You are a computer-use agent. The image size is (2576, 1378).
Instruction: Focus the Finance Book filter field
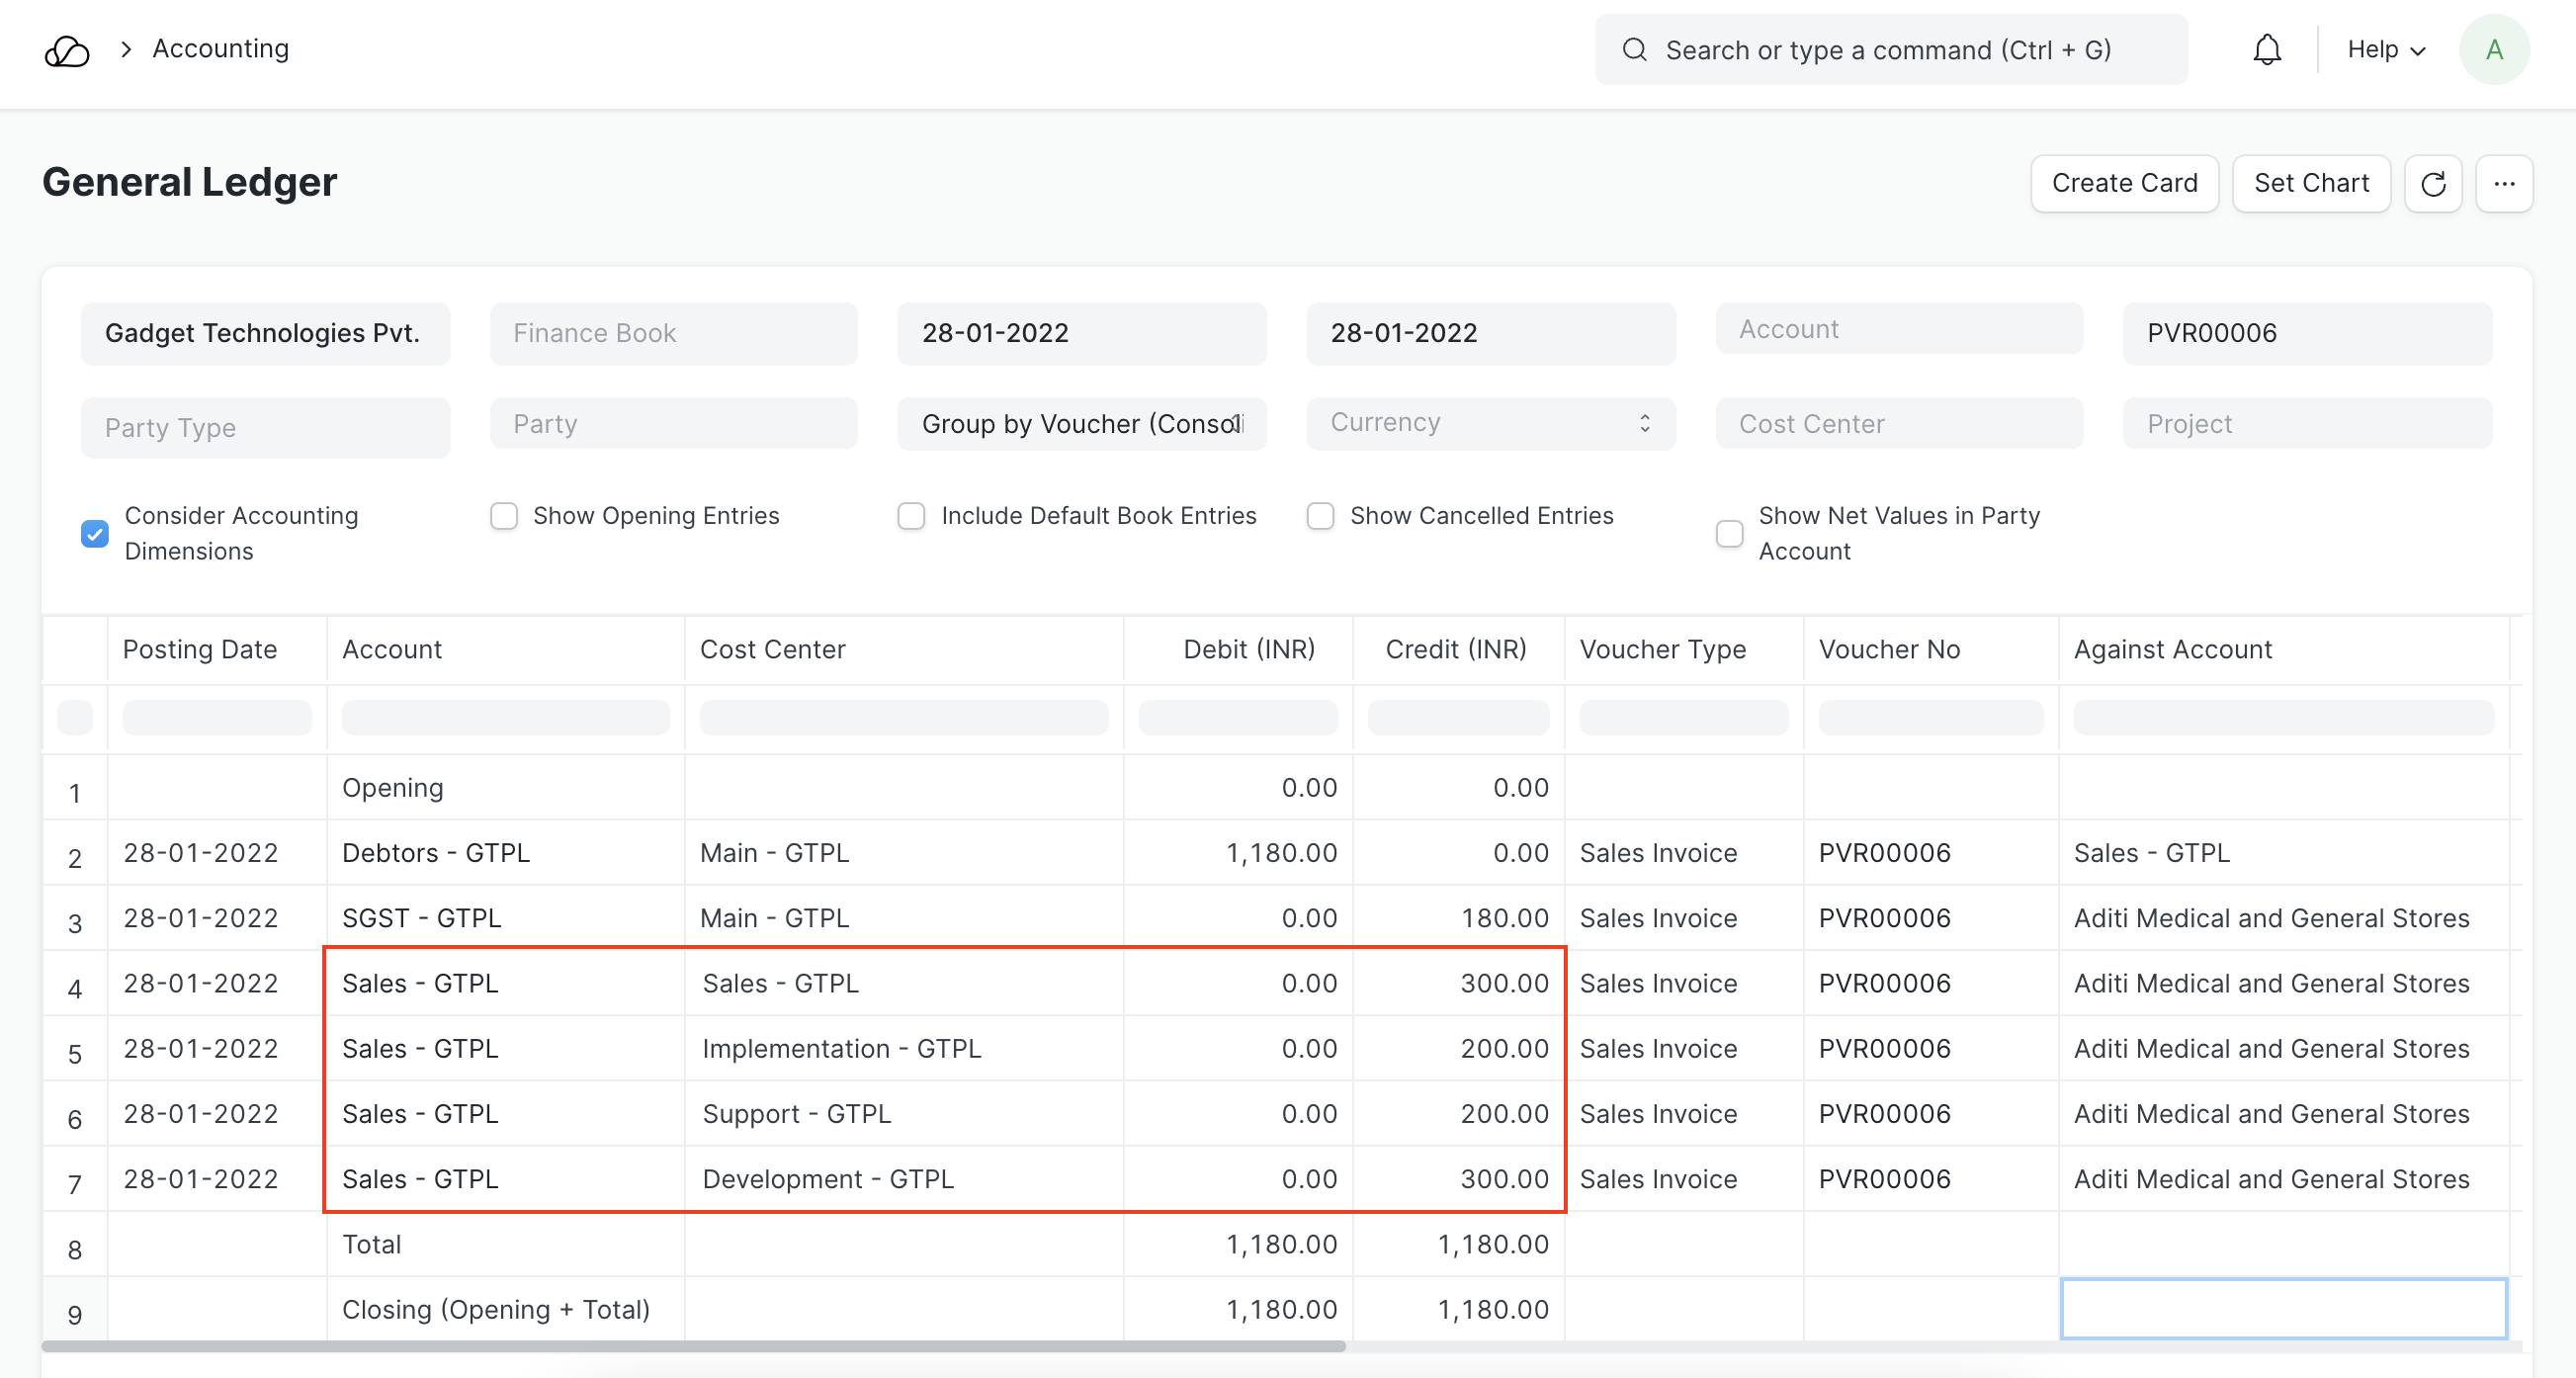point(673,333)
